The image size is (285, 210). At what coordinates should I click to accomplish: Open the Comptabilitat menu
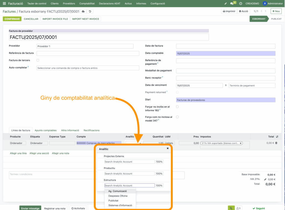tap(87, 4)
